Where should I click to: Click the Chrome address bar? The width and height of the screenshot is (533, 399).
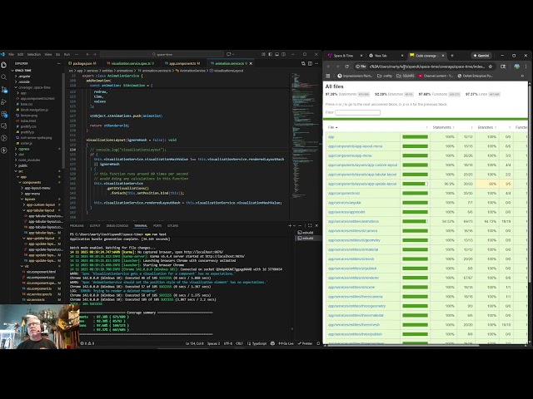(425, 66)
